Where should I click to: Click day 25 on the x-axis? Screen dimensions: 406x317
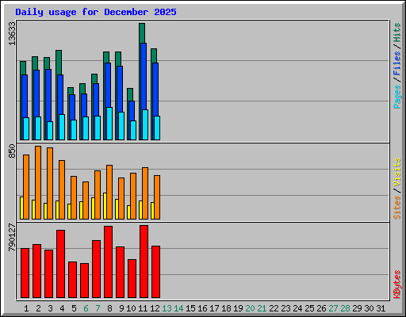click(x=309, y=308)
